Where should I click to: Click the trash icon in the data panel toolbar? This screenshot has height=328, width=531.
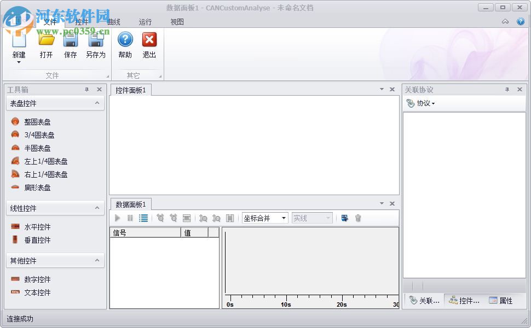point(358,218)
